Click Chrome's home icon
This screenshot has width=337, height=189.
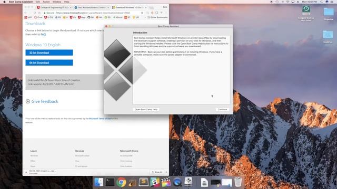39,13
